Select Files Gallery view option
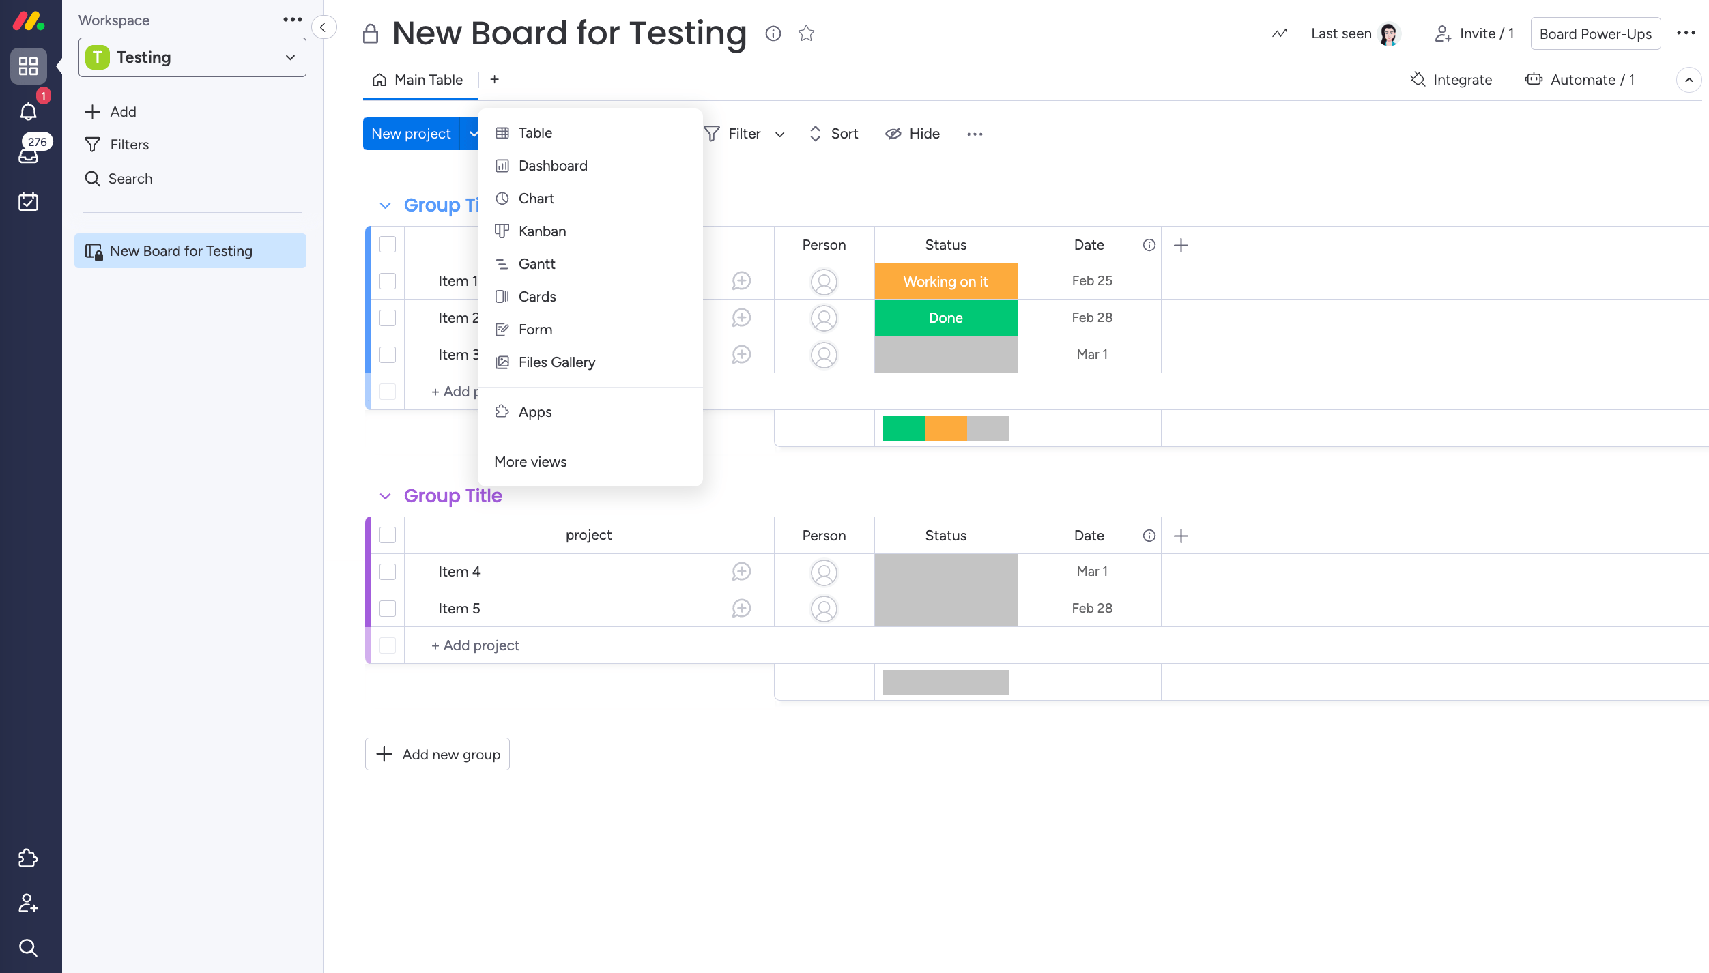Viewport: 1709px width, 973px height. [556, 362]
